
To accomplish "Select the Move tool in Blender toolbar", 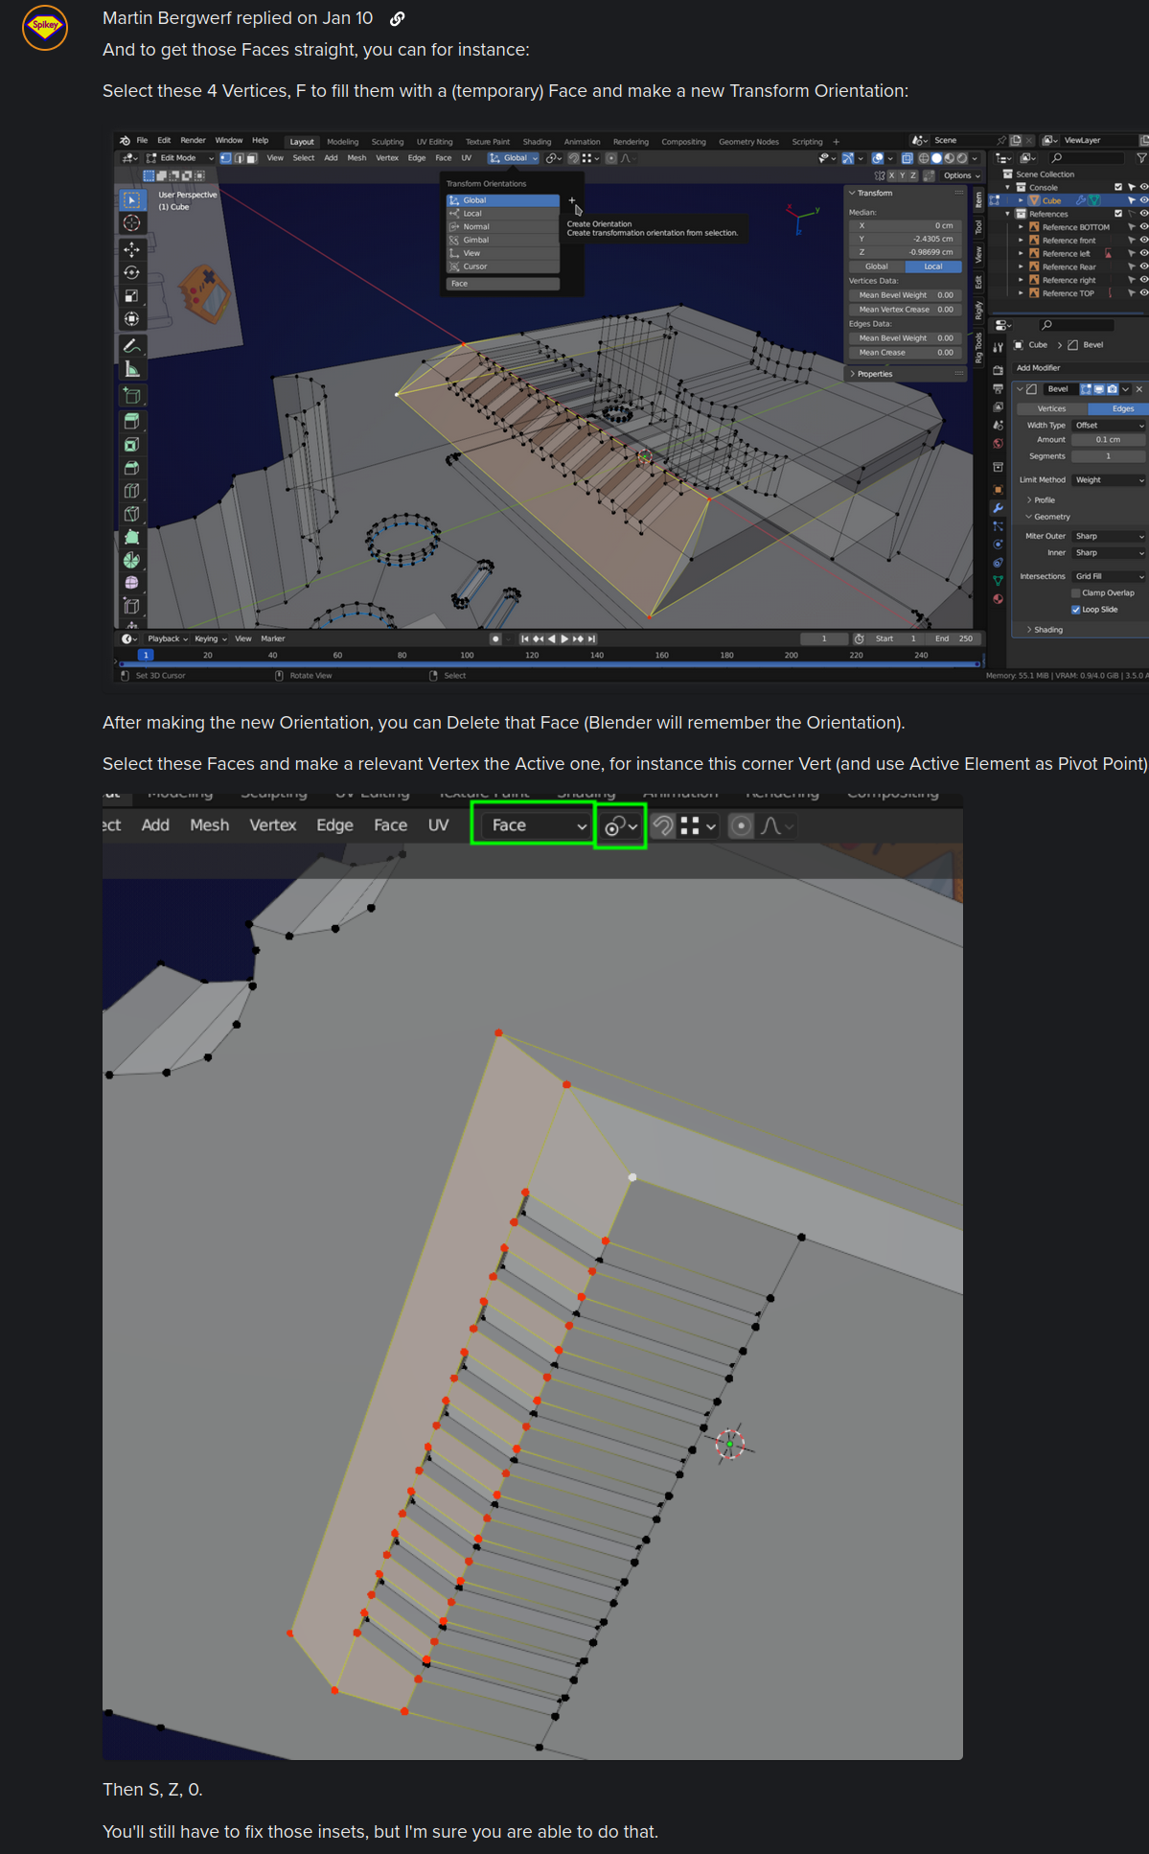I will 132,249.
